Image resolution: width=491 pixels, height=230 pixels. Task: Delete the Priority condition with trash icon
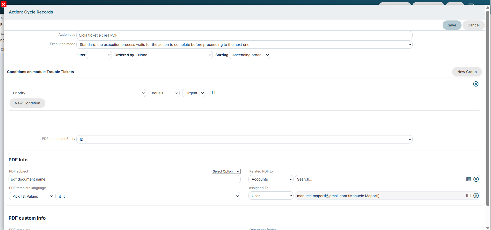pyautogui.click(x=214, y=92)
